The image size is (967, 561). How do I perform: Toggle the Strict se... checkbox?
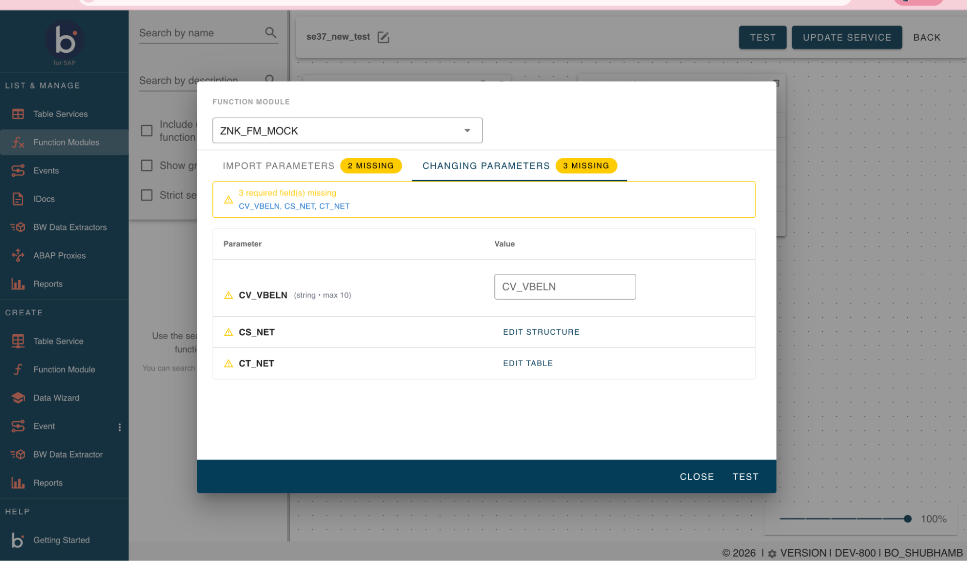click(x=147, y=195)
